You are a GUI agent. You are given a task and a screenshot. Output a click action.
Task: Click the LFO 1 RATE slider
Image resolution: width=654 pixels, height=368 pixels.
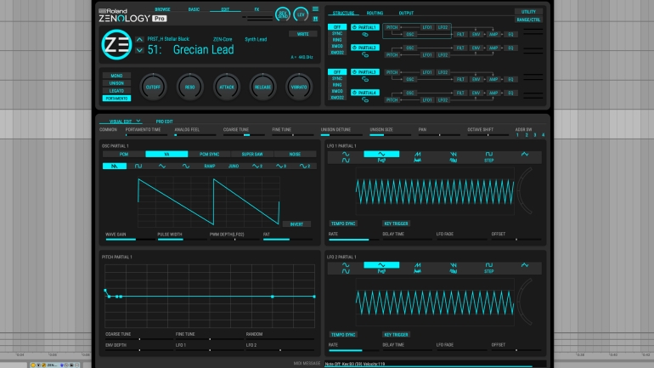coord(353,240)
